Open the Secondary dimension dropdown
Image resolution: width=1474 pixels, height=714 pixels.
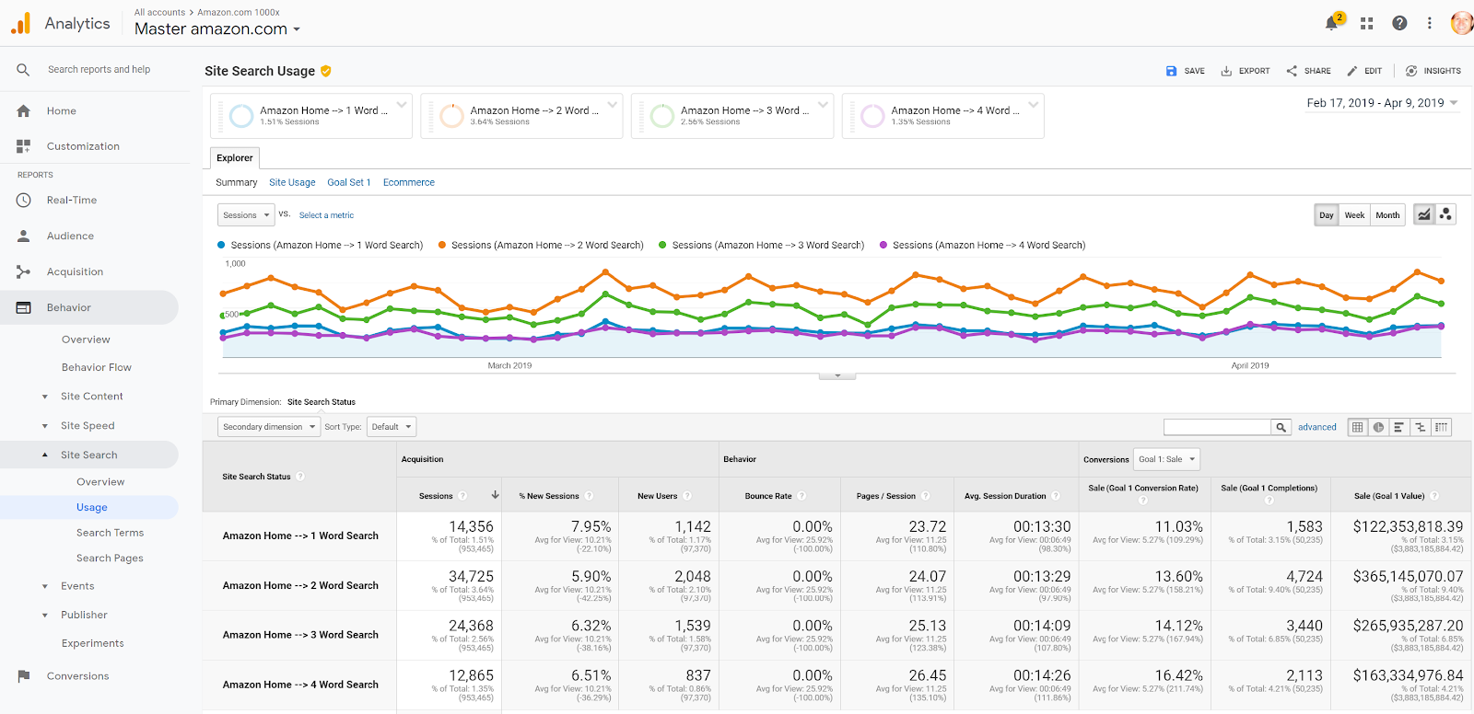coord(269,427)
